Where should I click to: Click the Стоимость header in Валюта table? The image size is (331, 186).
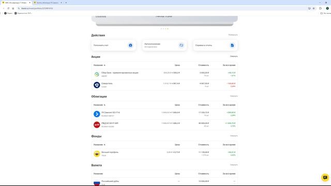203,174
